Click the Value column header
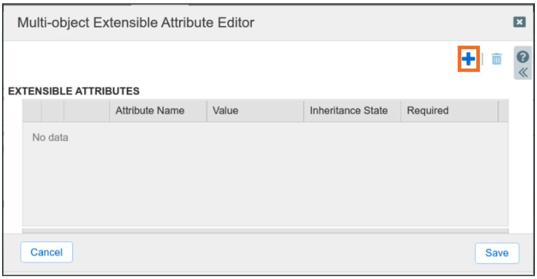Viewport: 537px width, 279px height. click(225, 111)
